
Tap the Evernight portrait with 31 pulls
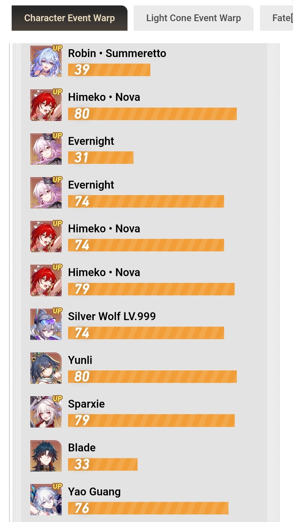coord(46,149)
